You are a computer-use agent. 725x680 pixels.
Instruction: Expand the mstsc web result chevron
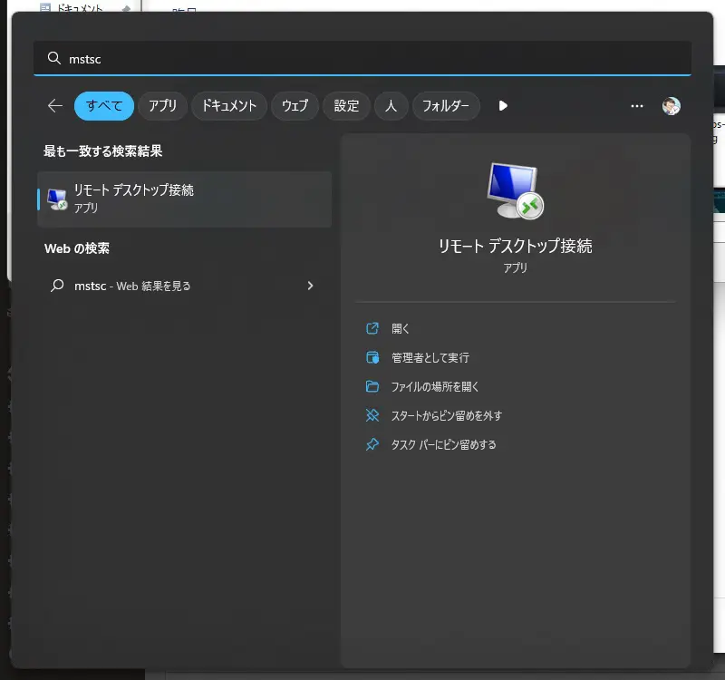tap(310, 286)
